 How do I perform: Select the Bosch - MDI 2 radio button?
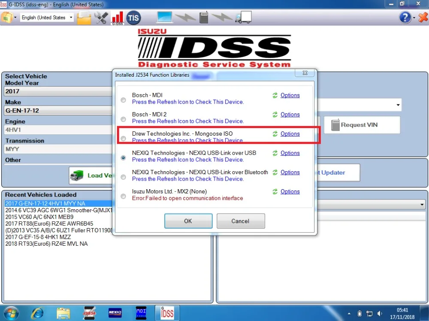[x=124, y=119]
